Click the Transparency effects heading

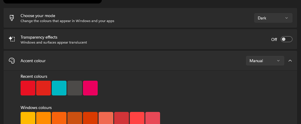pyautogui.click(x=39, y=37)
